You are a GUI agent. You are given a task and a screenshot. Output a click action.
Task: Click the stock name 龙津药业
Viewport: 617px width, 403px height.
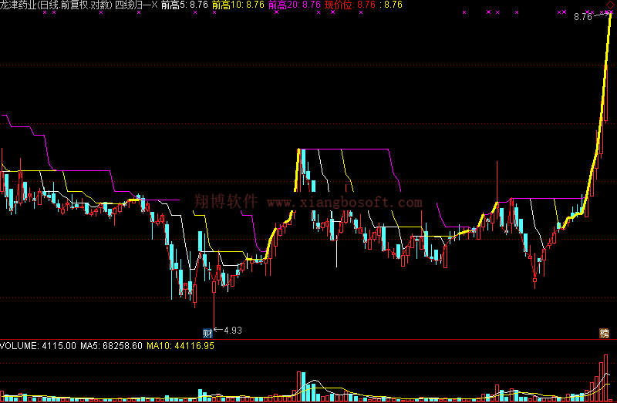(19, 5)
